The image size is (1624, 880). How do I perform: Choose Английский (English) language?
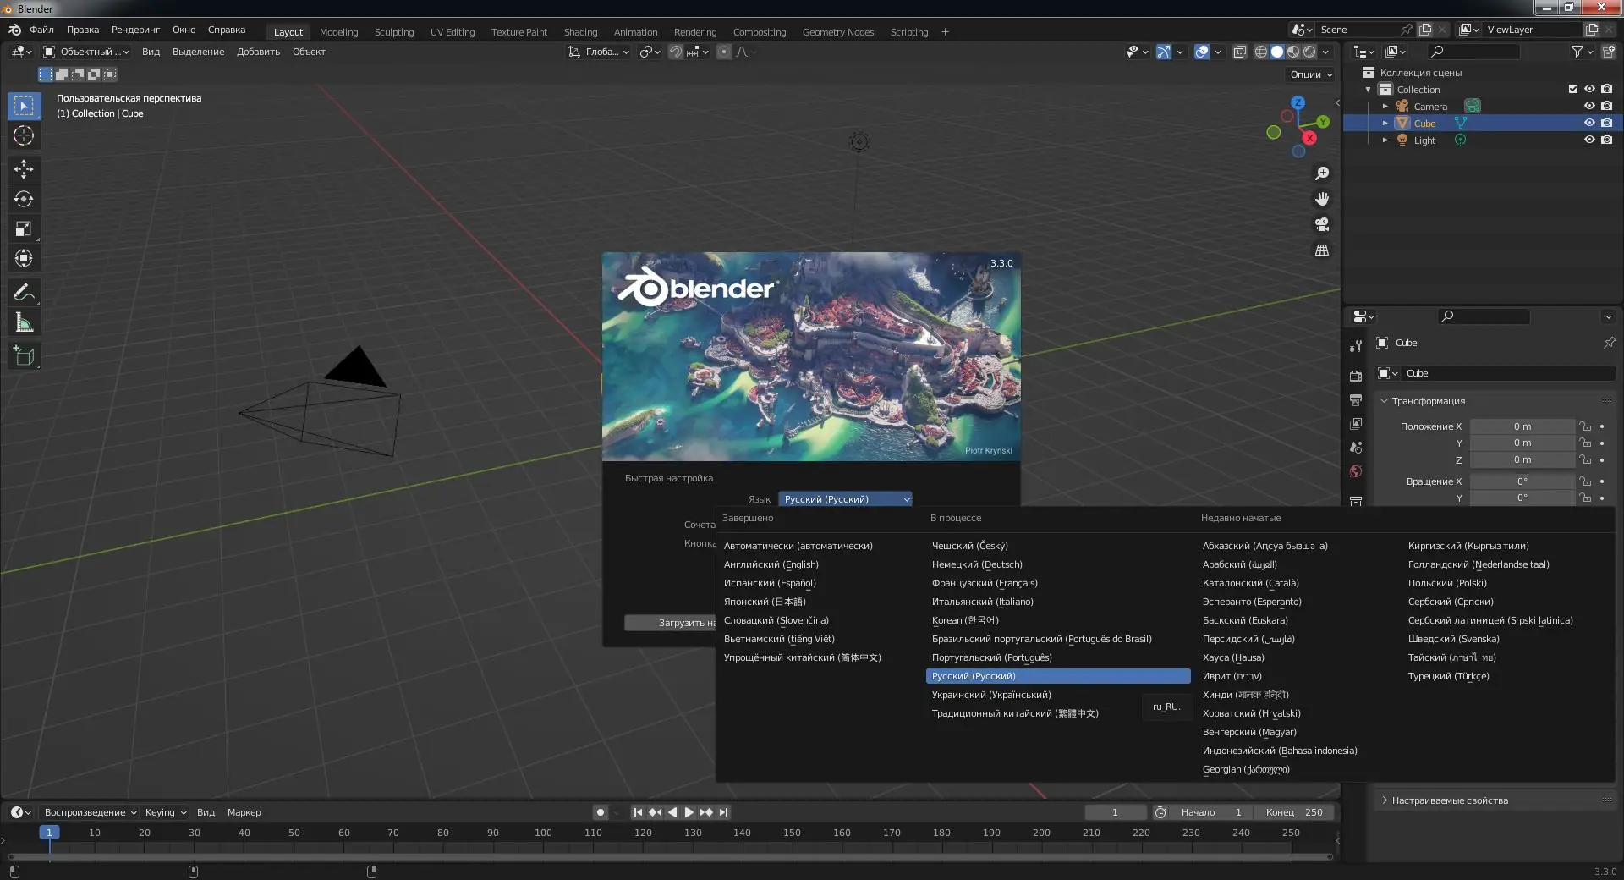(x=771, y=564)
